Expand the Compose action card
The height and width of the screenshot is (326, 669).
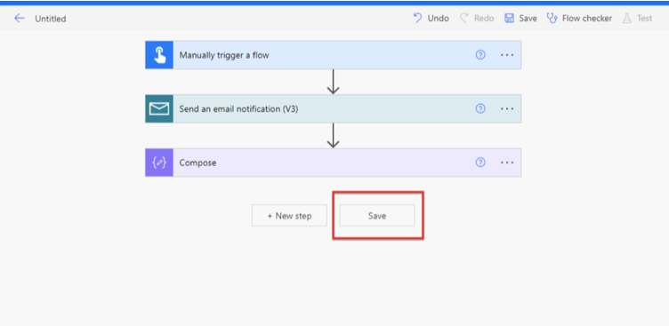coord(334,163)
